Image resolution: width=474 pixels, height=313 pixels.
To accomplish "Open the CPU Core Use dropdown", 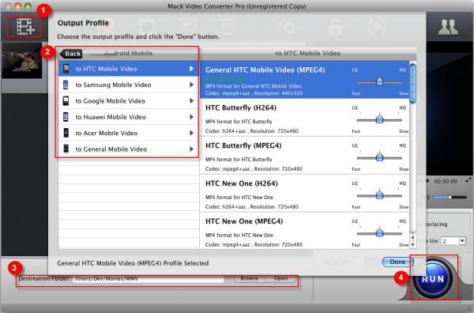I will click(x=453, y=241).
